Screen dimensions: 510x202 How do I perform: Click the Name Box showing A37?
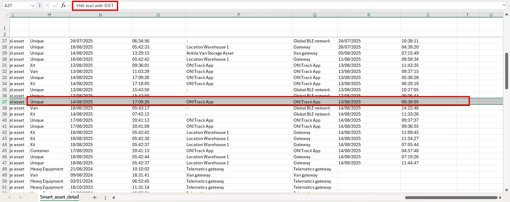(16, 6)
